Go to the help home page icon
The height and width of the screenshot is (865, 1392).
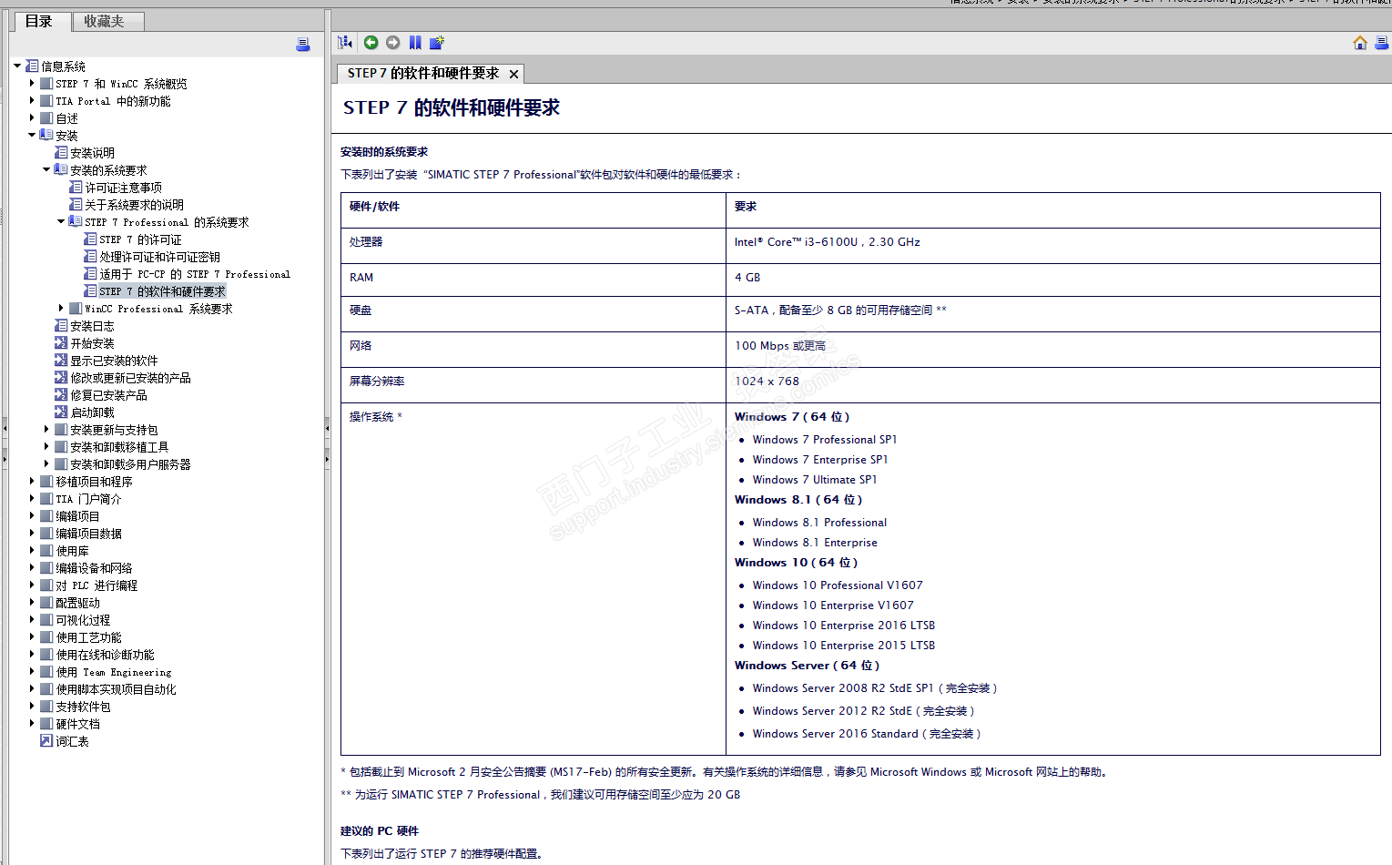tap(1360, 43)
